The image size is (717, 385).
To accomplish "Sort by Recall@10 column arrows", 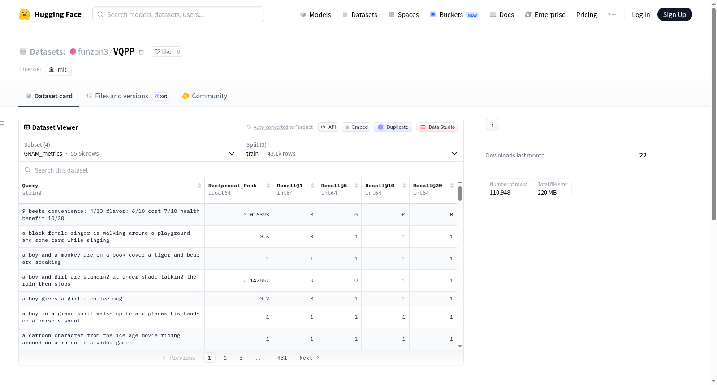I will [404, 186].
